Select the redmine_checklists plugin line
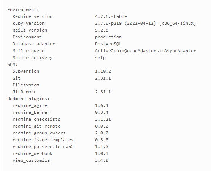The image size is (211, 171). (x=62, y=119)
